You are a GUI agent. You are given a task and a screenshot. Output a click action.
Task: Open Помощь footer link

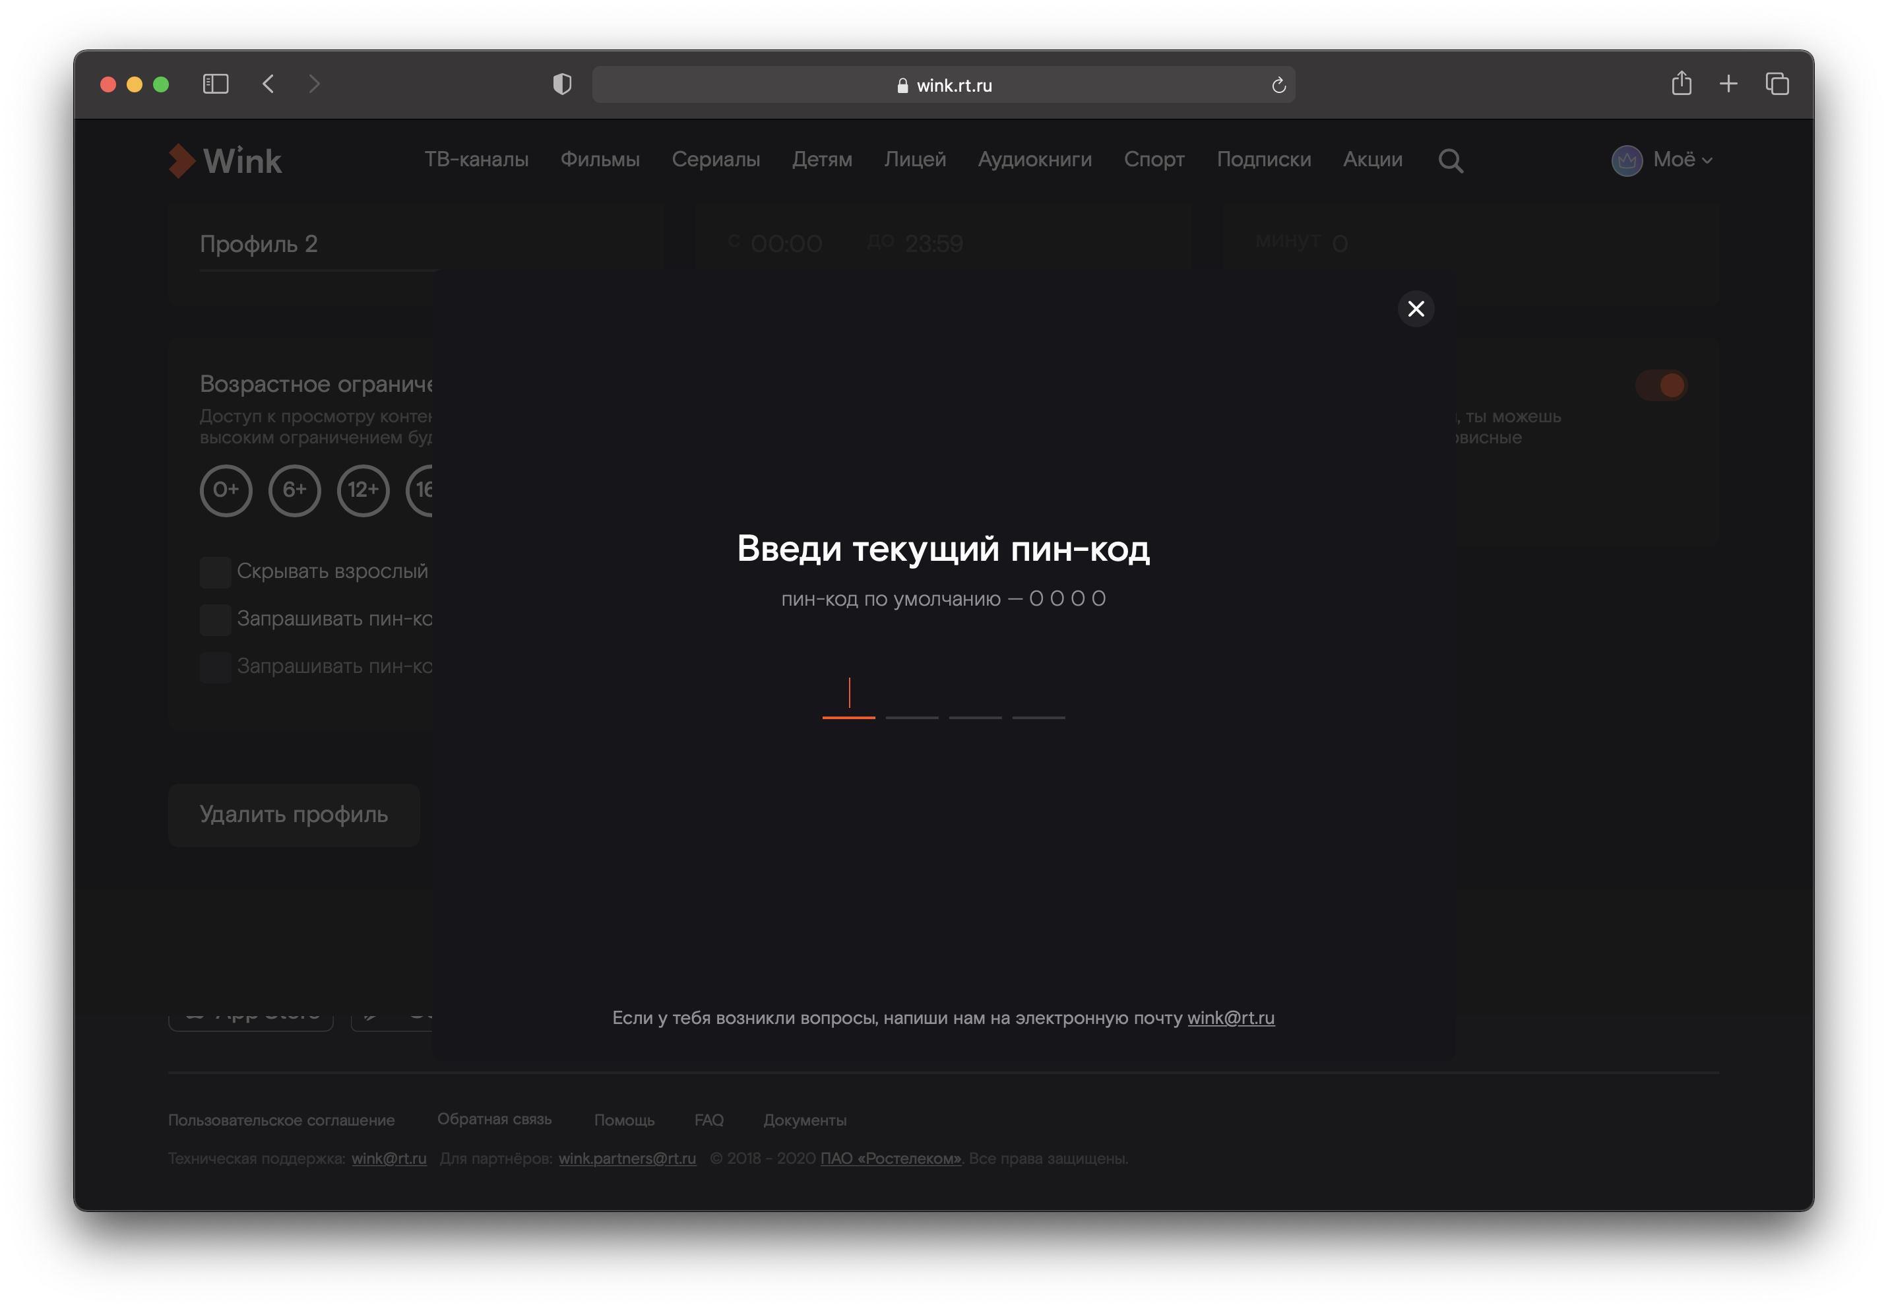[x=624, y=1120]
